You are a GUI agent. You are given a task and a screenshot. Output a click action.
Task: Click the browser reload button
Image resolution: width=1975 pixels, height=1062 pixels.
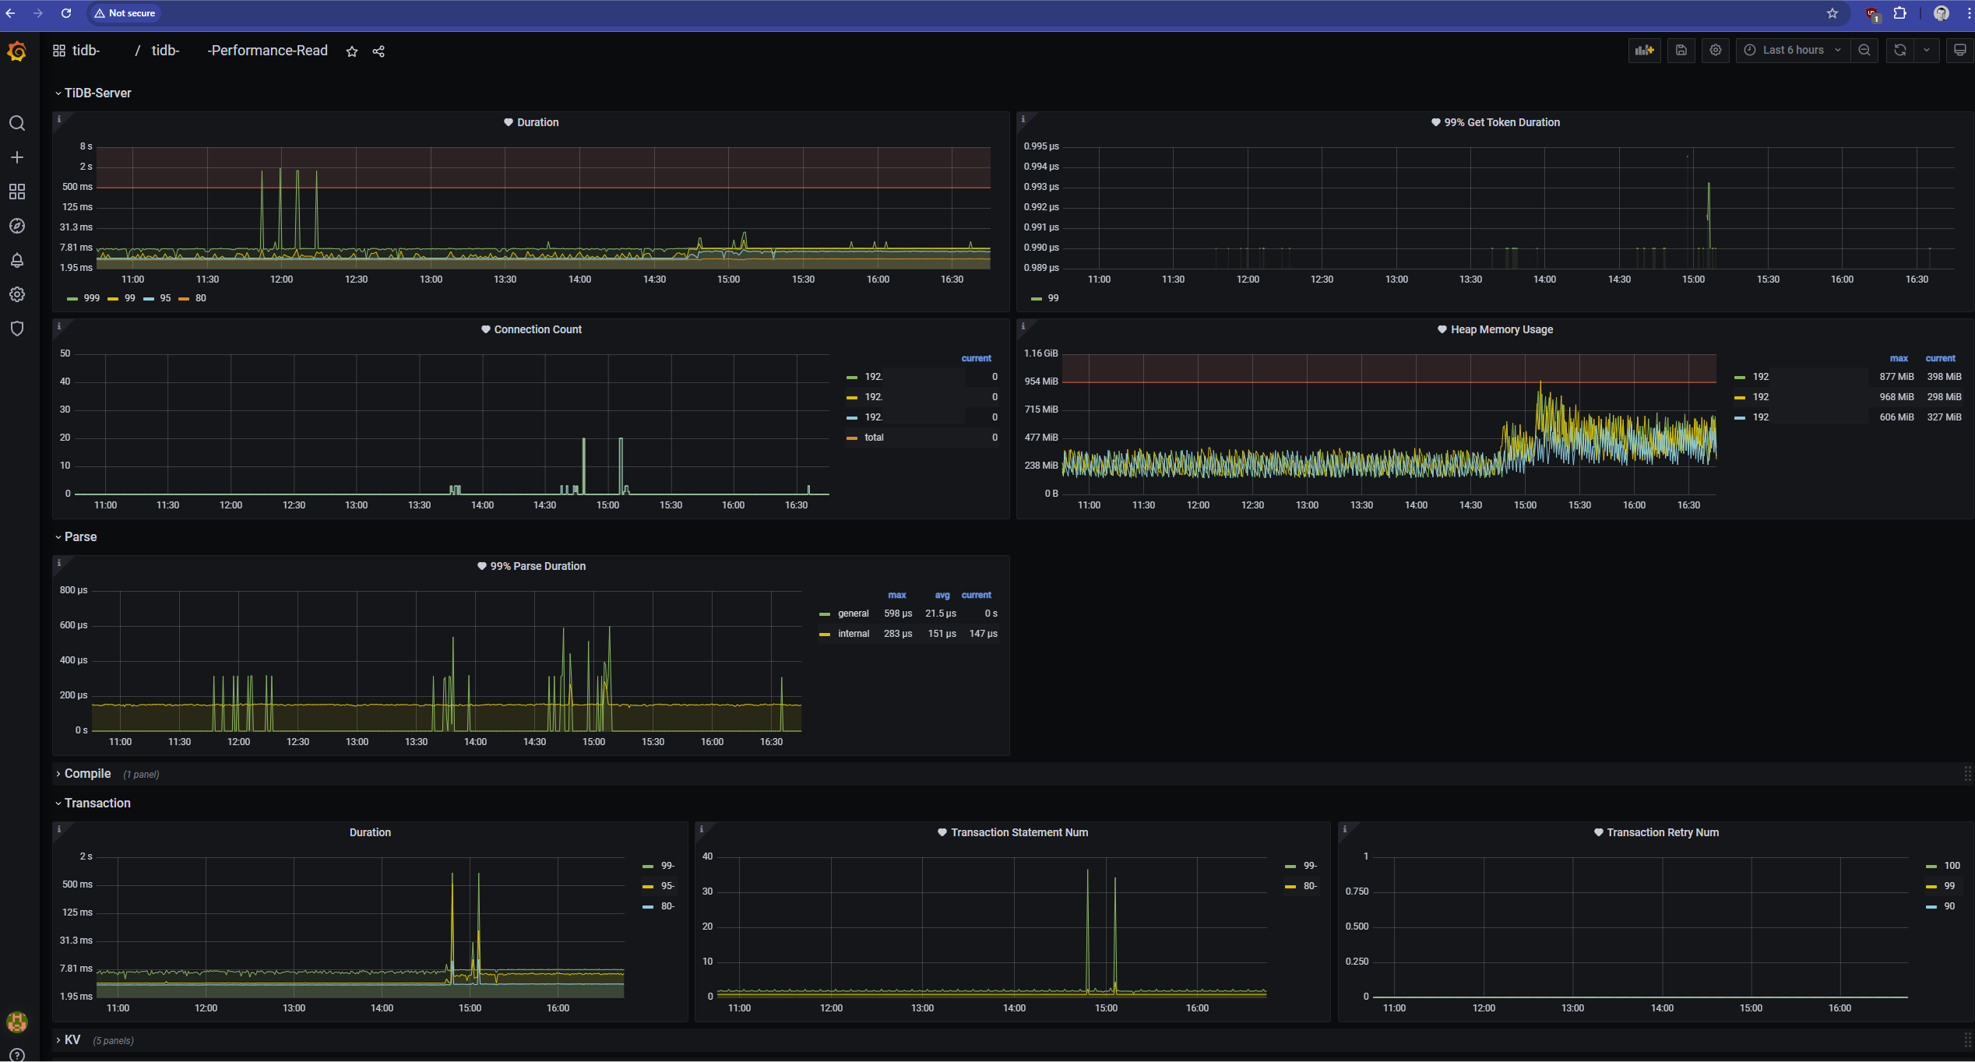66,13
